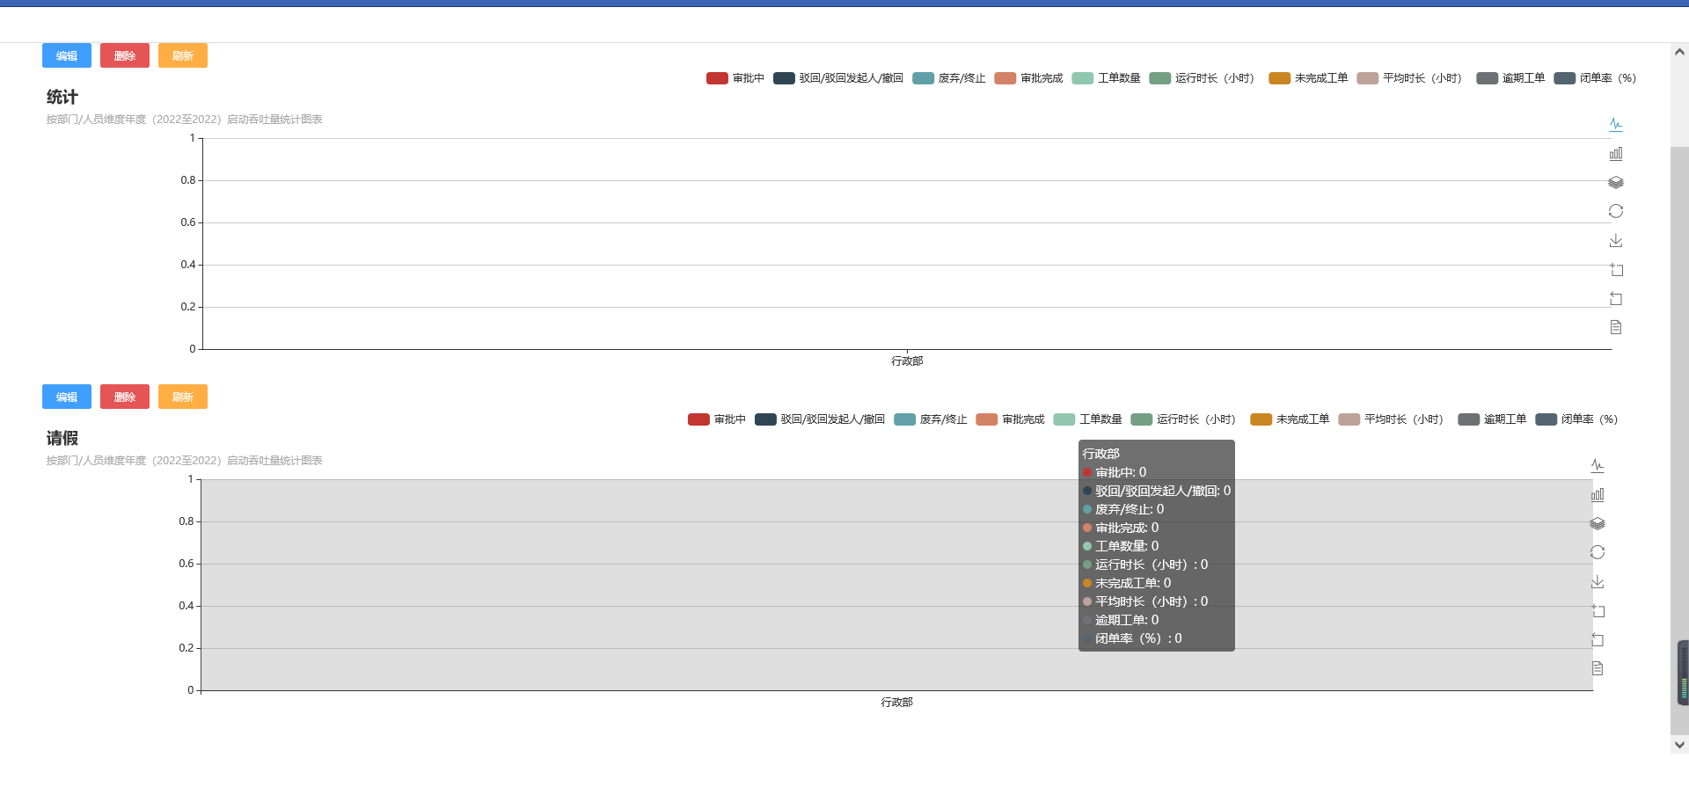Click dark 驳回/驳回发起人/撤回 swatch in 请假 legend
Viewport: 1689px width, 787px height.
tap(765, 419)
